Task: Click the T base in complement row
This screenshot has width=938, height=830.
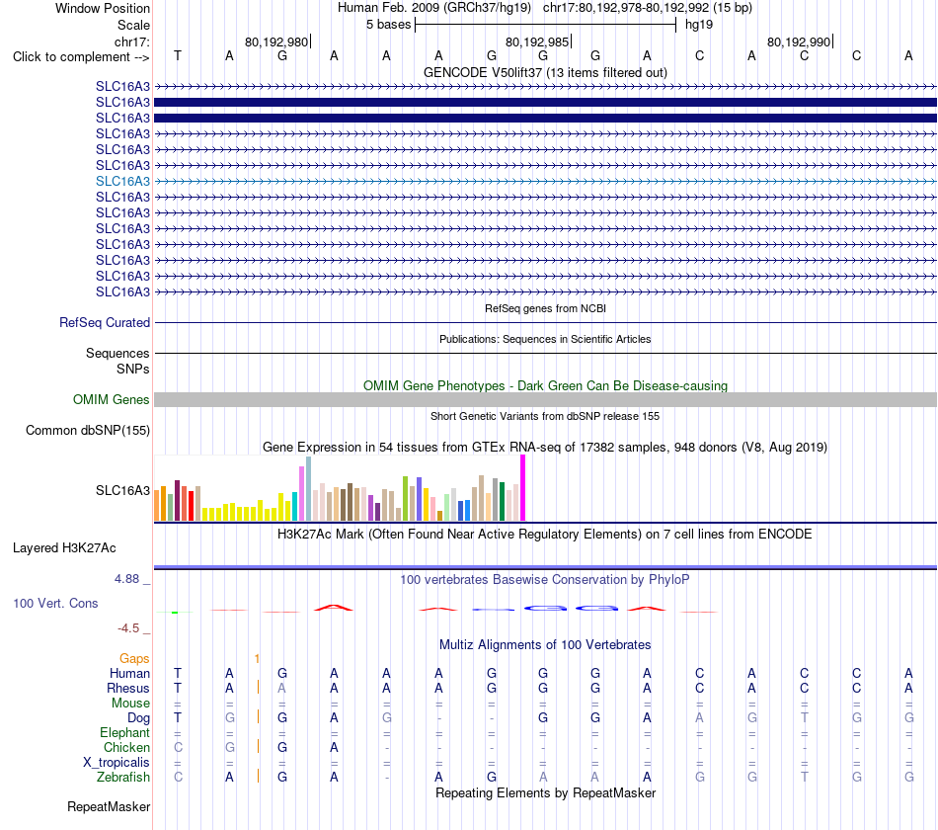Action: coord(177,56)
